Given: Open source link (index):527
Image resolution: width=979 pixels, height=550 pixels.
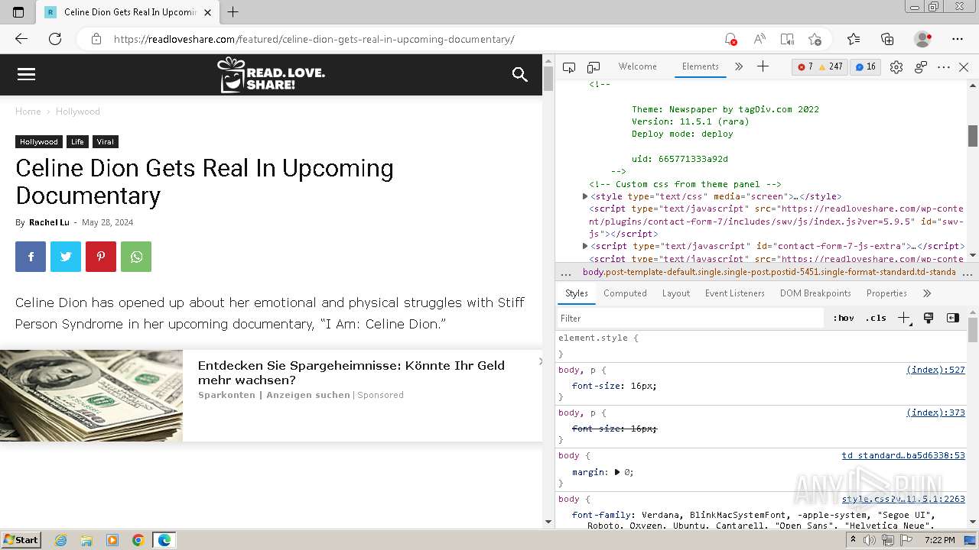Looking at the screenshot, I should point(935,370).
